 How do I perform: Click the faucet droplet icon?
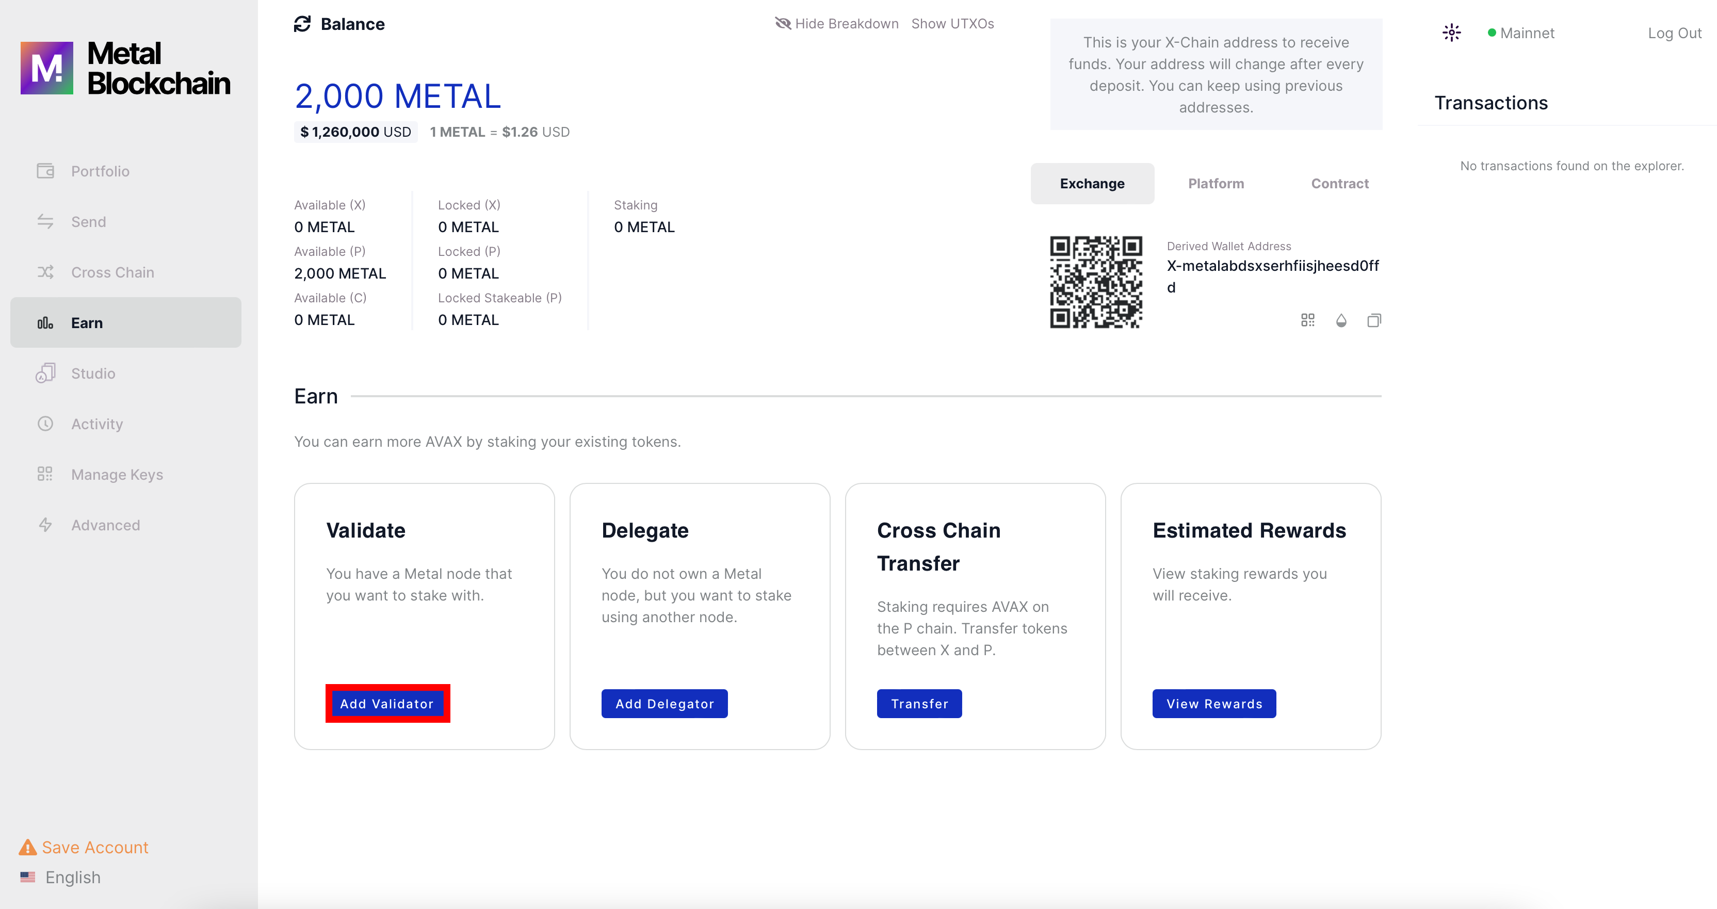click(x=1341, y=320)
